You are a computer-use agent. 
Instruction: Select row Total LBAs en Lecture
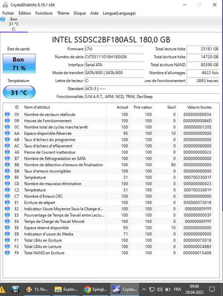click(108, 246)
